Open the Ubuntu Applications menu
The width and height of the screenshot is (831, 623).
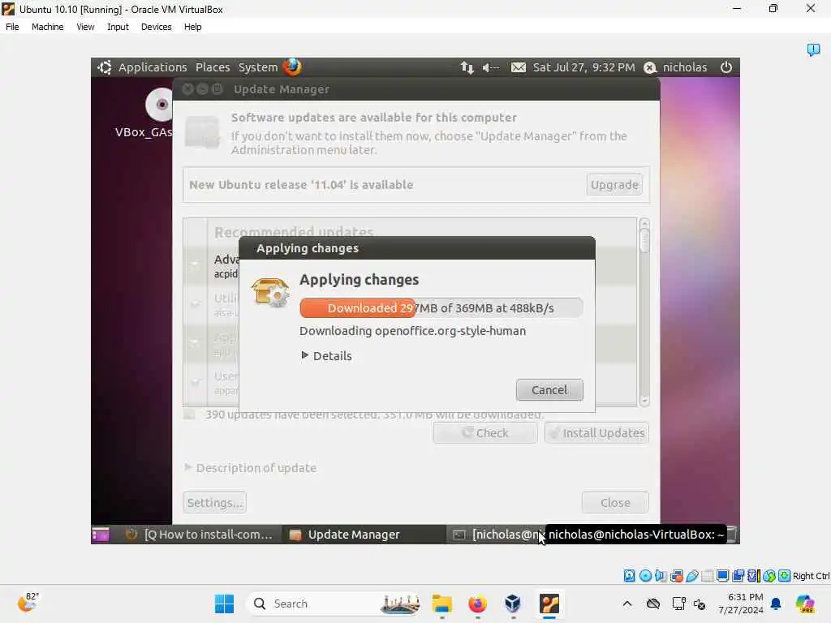(153, 67)
